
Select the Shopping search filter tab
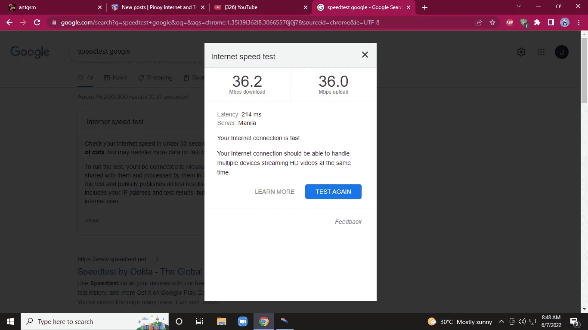tap(155, 77)
